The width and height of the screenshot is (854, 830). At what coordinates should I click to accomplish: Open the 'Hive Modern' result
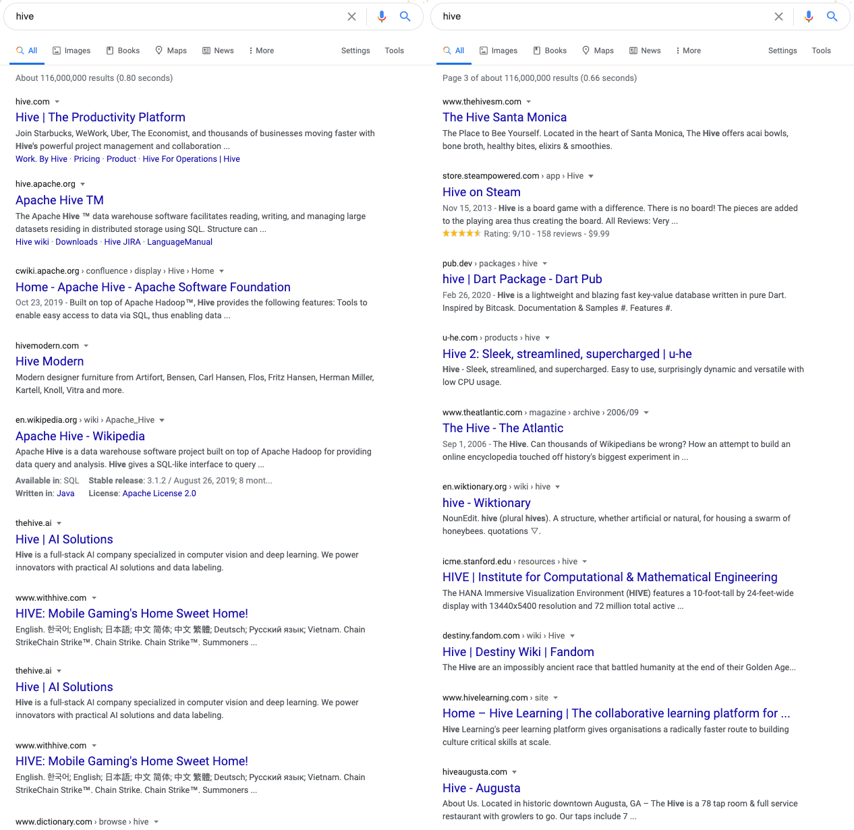click(x=50, y=361)
